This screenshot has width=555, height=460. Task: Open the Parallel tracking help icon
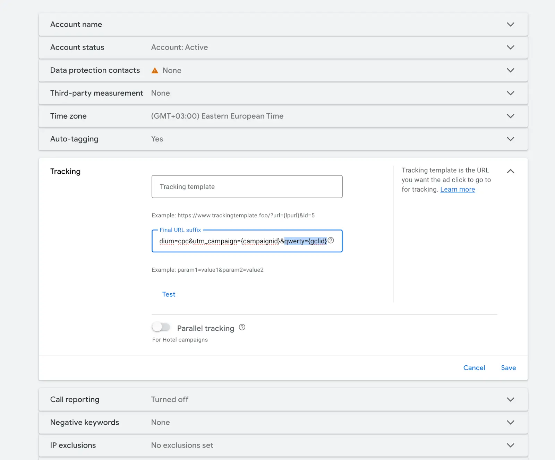pyautogui.click(x=242, y=327)
